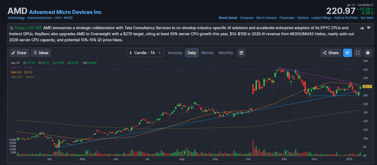Click the August earnings E marker

185,152
